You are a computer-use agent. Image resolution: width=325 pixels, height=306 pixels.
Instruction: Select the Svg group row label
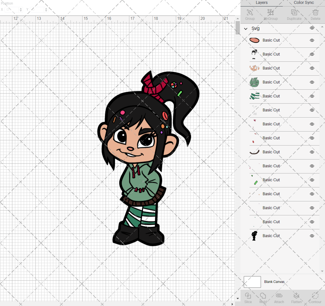click(x=255, y=28)
